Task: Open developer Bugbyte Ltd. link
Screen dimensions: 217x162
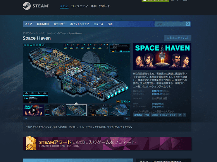Action: [x=158, y=104]
